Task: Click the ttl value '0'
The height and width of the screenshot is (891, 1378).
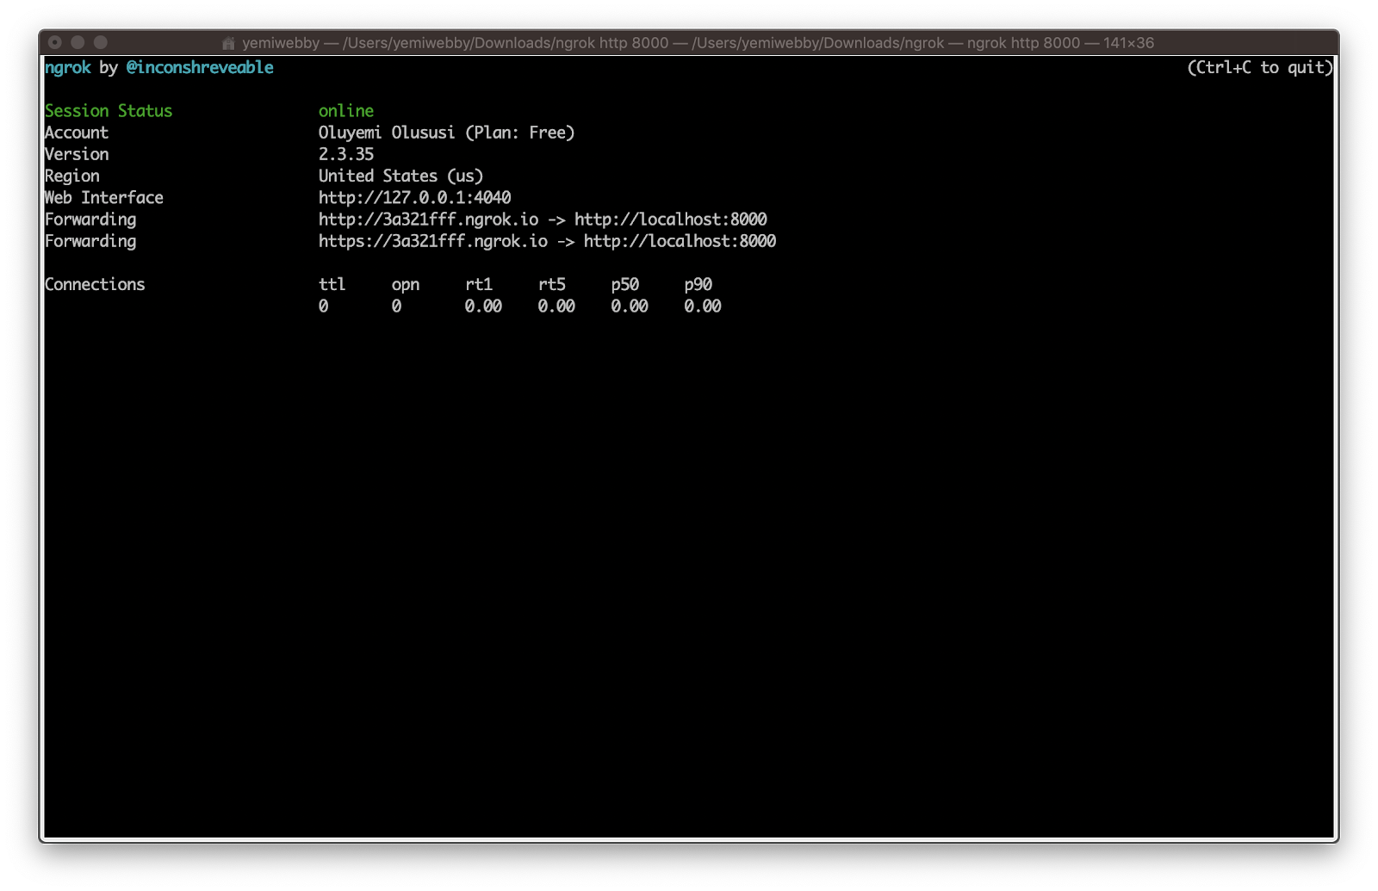Action: (x=323, y=306)
